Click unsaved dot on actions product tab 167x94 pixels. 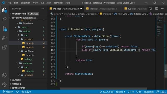point(81,9)
